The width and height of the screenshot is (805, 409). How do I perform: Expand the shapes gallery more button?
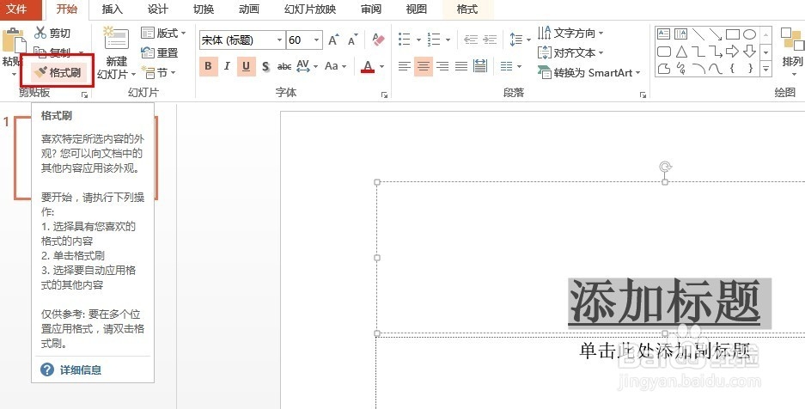tap(765, 68)
